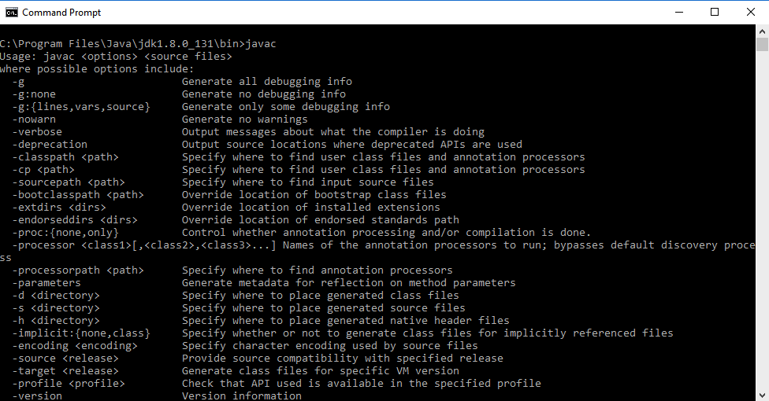The width and height of the screenshot is (769, 401).
Task: Click the "-deprecation" option text
Action: [50, 145]
